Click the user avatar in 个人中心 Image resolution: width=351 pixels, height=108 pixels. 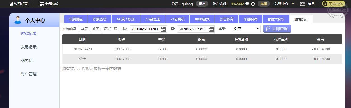point(18,20)
